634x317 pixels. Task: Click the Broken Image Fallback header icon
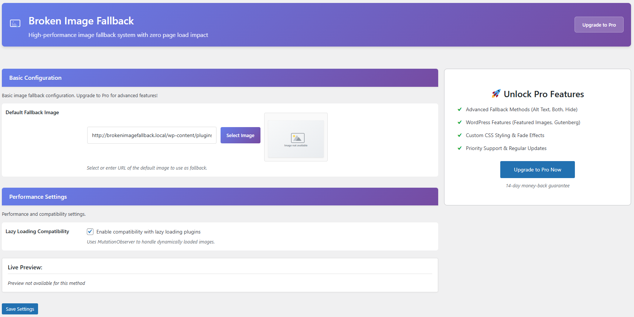[15, 24]
